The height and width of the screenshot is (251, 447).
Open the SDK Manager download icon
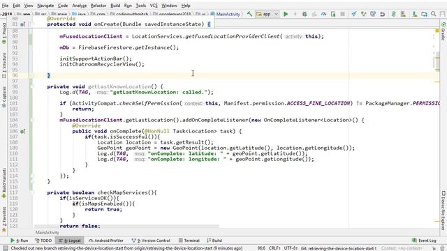pos(414,14)
